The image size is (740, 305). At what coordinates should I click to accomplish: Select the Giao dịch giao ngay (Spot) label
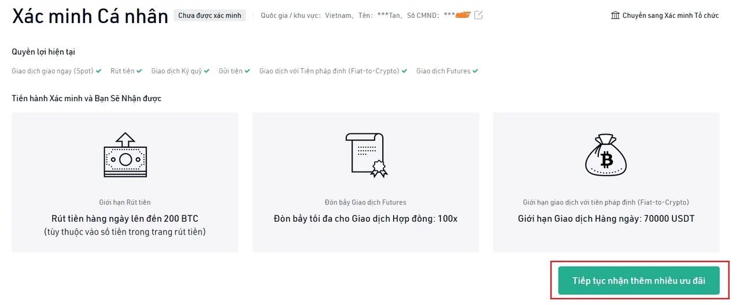52,71
